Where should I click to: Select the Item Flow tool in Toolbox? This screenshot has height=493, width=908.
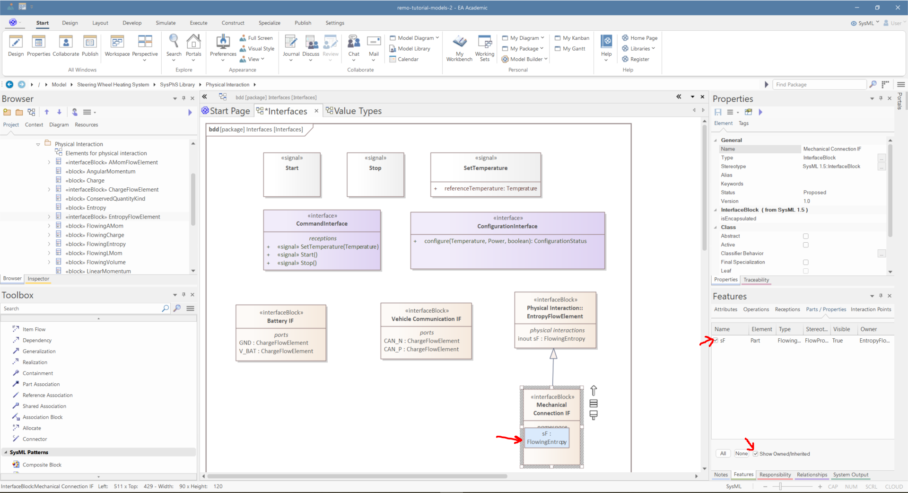point(34,329)
